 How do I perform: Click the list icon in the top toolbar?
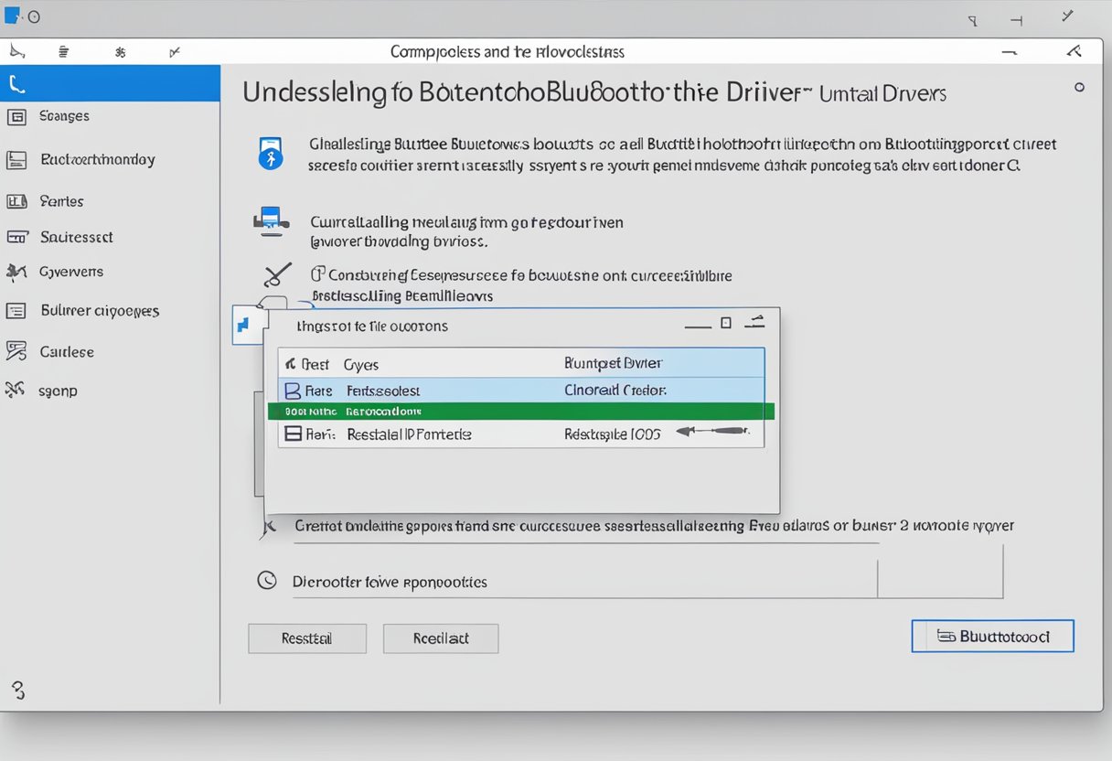coord(63,51)
